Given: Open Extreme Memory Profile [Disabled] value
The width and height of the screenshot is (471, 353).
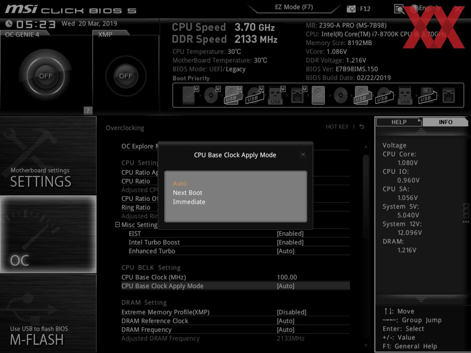Looking at the screenshot, I should click(292, 312).
